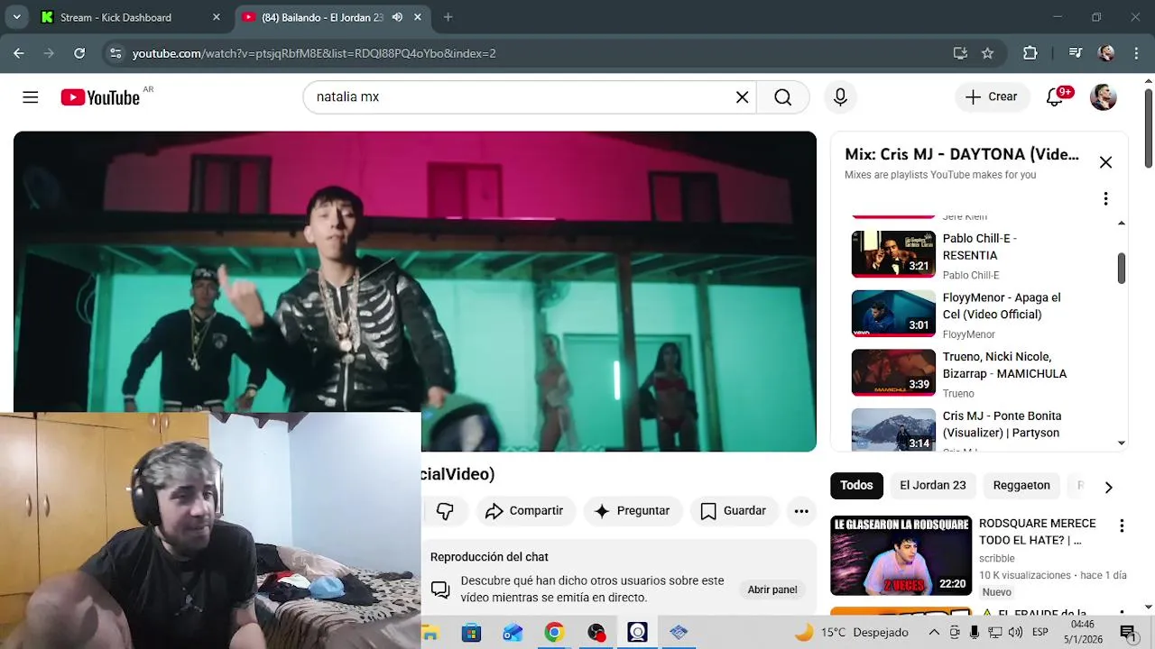
Task: Show more filter chips with arrow
Action: (1108, 487)
